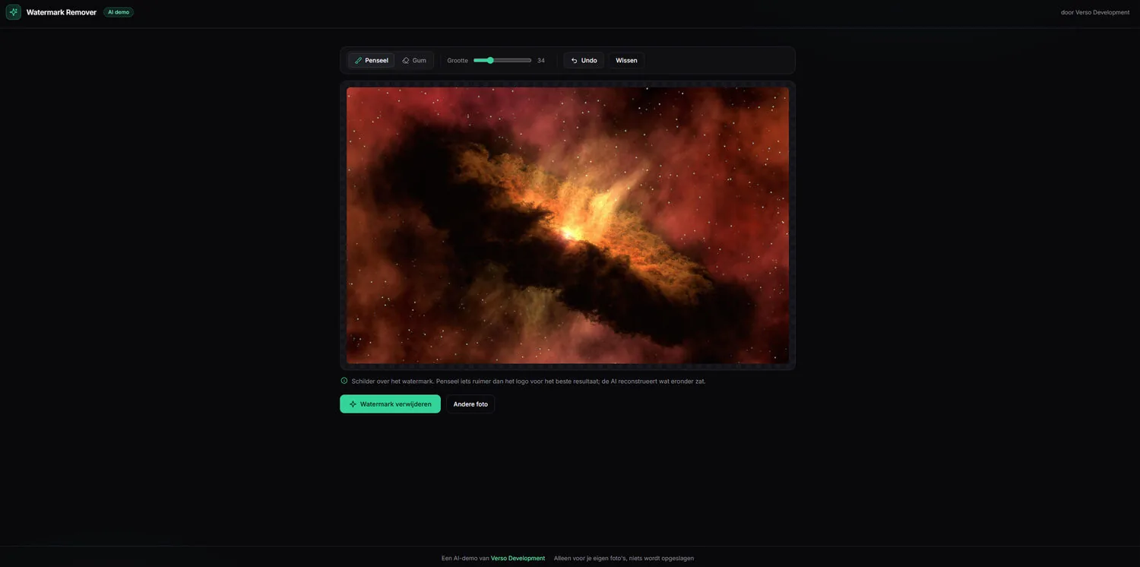
Task: Click the info icon beside the hint text
Action: tap(344, 381)
